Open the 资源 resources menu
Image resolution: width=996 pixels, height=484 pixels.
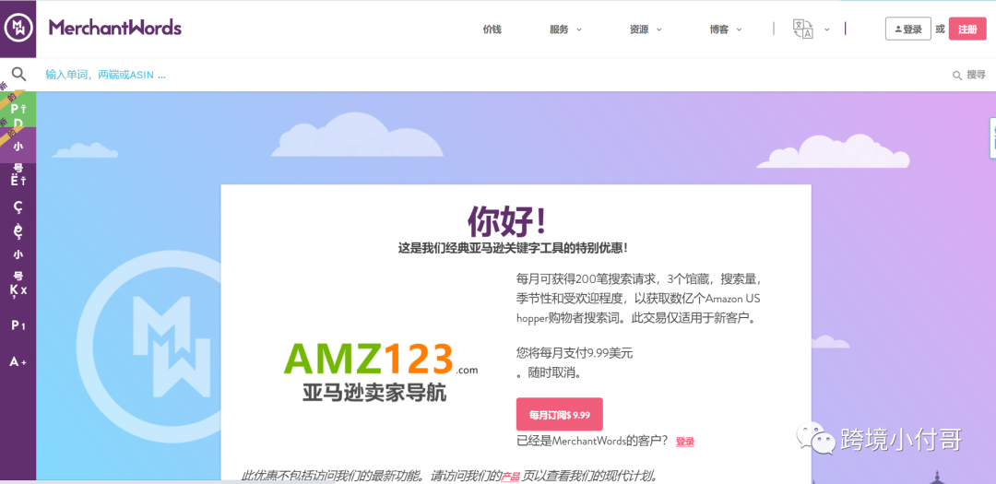pyautogui.click(x=639, y=30)
